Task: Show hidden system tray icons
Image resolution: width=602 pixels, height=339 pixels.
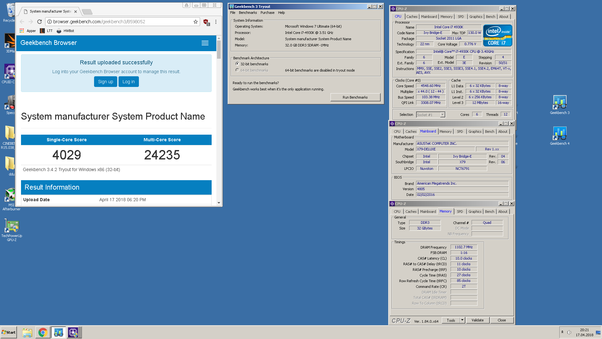Action: click(562, 332)
